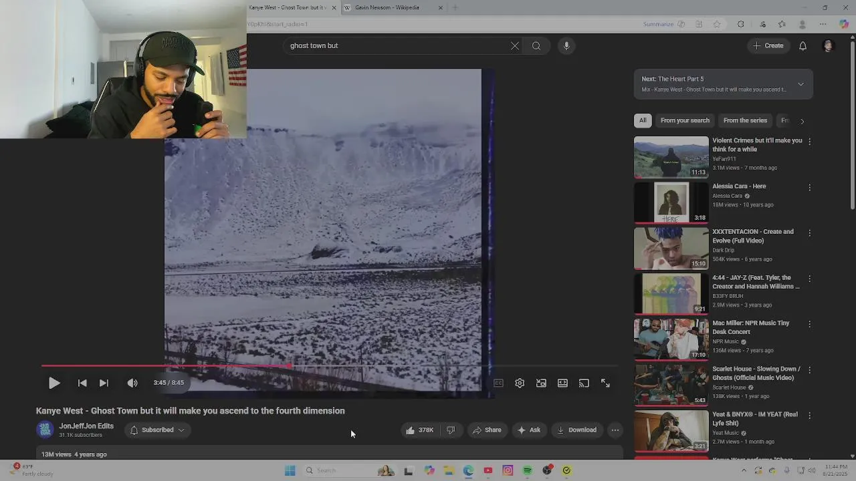Skip back to the previous video
This screenshot has width=856, height=481.
coord(82,383)
